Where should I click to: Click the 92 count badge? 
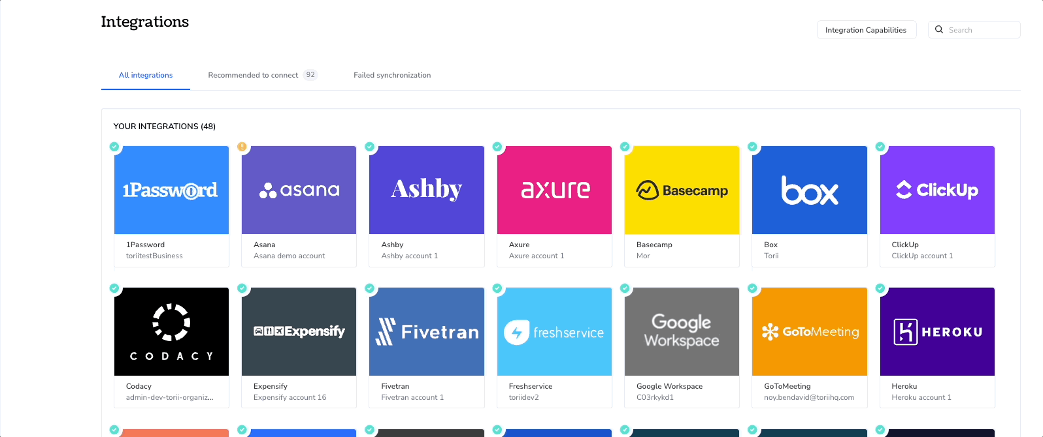pyautogui.click(x=310, y=75)
